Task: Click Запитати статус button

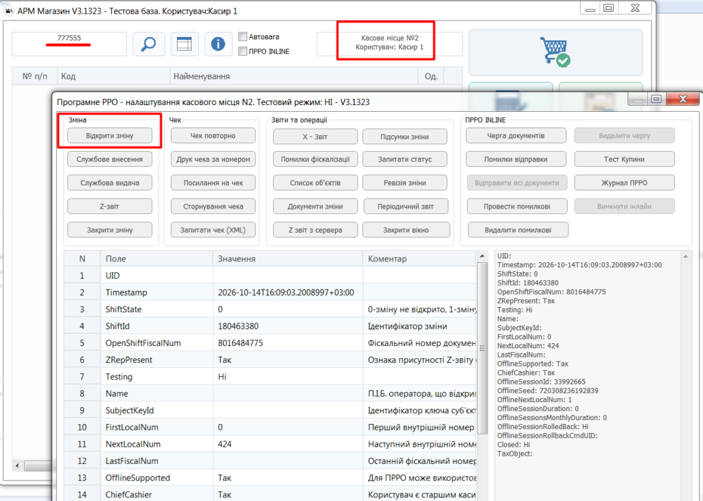Action: click(x=405, y=159)
